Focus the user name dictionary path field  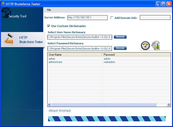80,37
